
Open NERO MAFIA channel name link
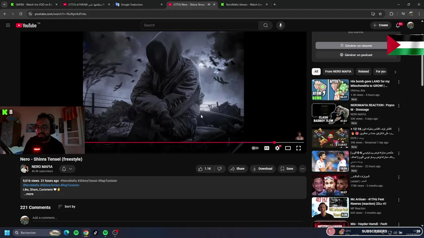tap(42, 167)
